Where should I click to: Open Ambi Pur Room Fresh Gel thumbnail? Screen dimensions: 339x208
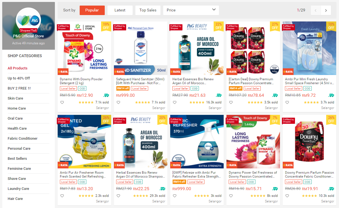coord(84,142)
